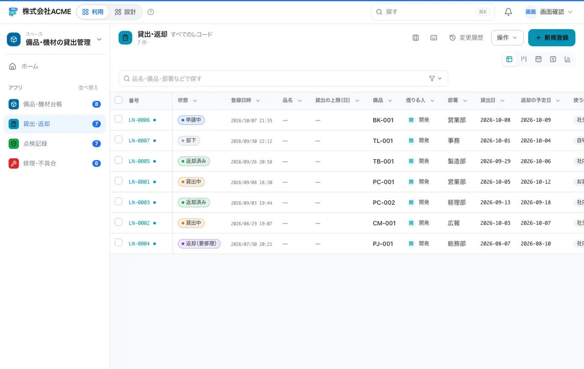Screen dimensions: 584x369
Task: Tick the select-all checkbox in the table header
Action: coord(119,100)
